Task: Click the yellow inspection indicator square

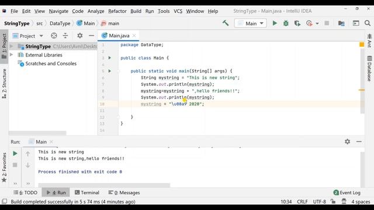Action: 362,44
